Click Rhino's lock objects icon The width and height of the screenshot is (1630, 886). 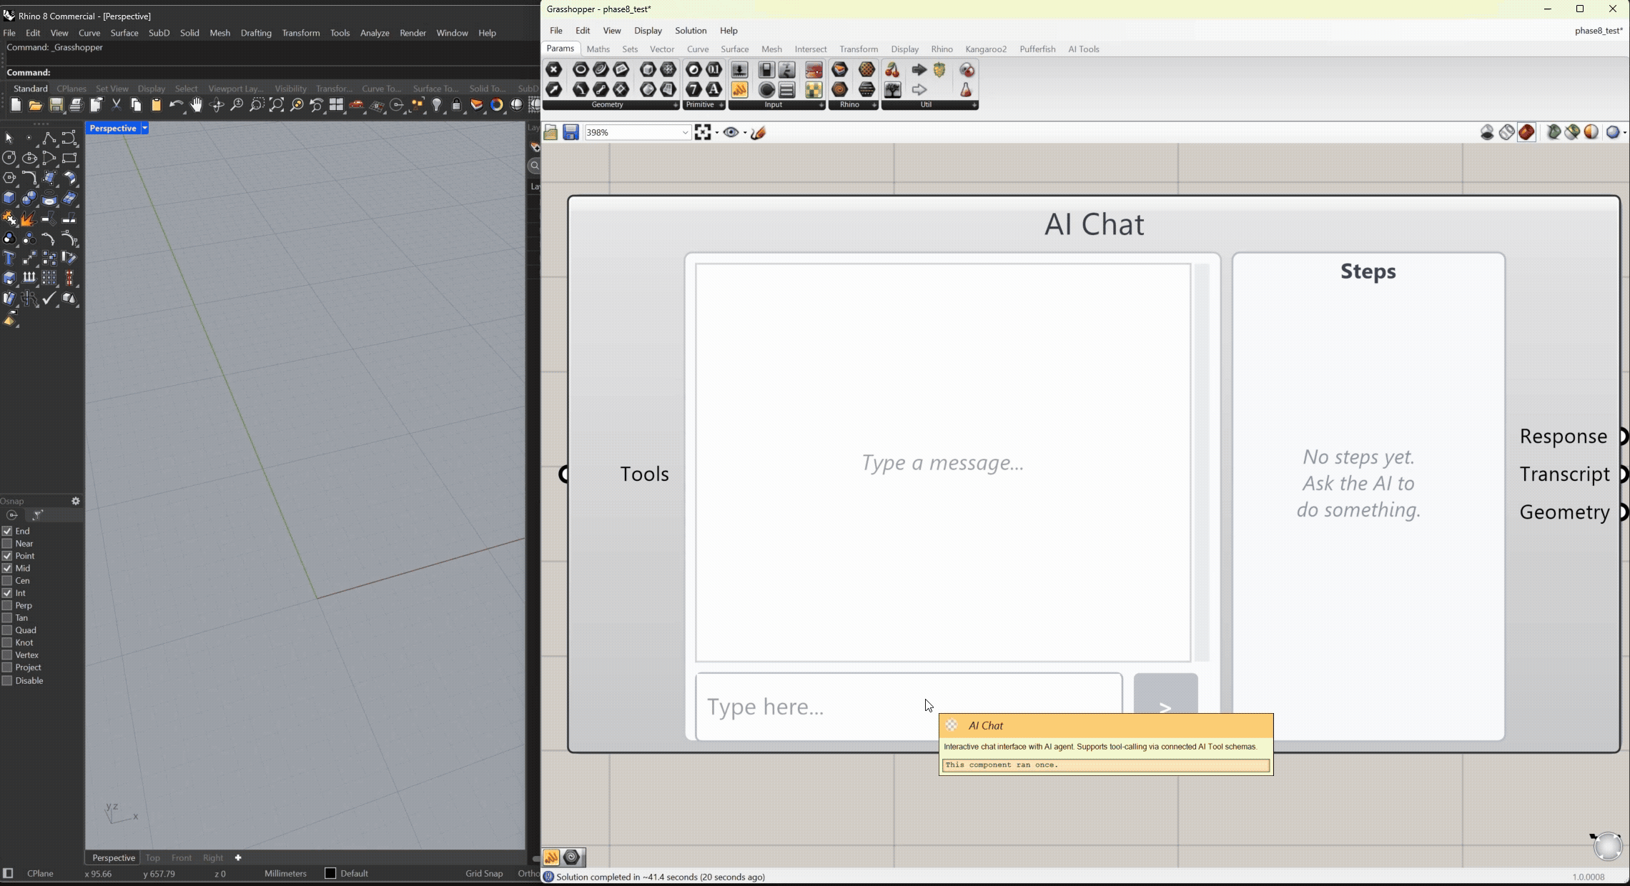[457, 106]
